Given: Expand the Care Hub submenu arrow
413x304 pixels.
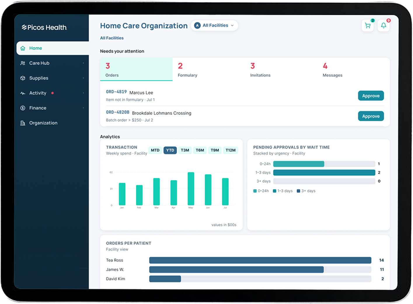Looking at the screenshot, I should 83,63.
